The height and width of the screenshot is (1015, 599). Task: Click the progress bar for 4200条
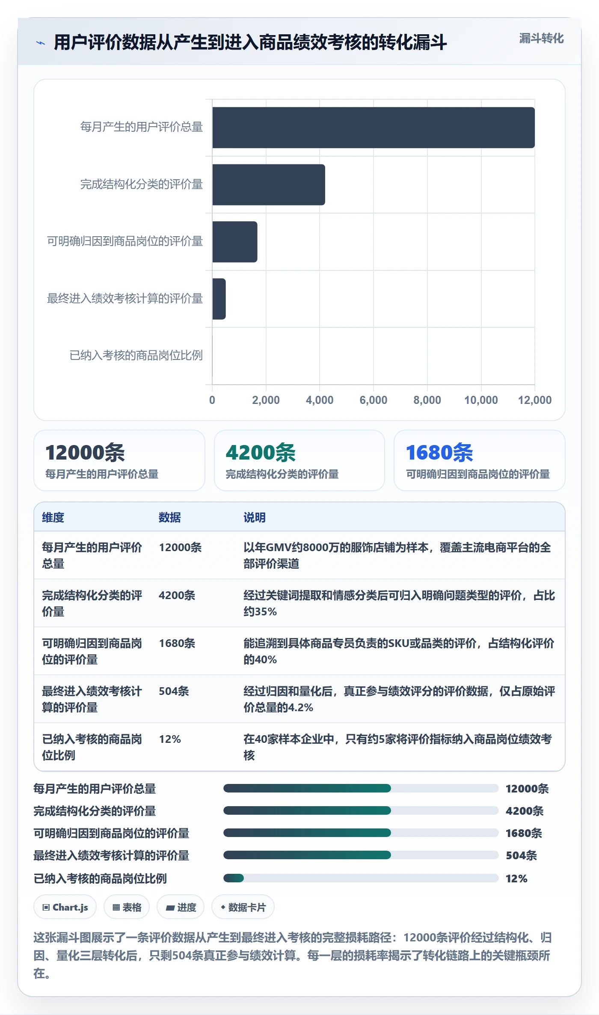coord(361,810)
